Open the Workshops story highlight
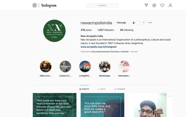 105,66
